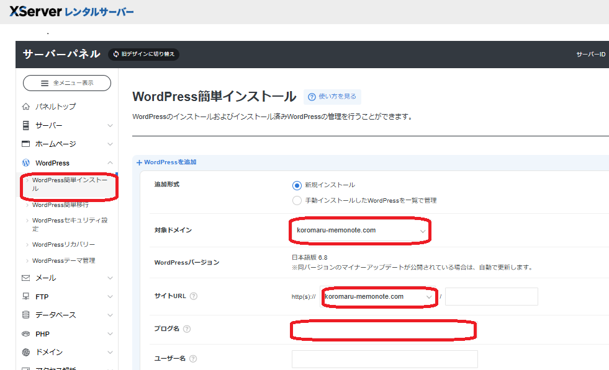Image resolution: width=609 pixels, height=370 pixels.
Task: Click the 使い方を見る help link
Action: point(332,97)
